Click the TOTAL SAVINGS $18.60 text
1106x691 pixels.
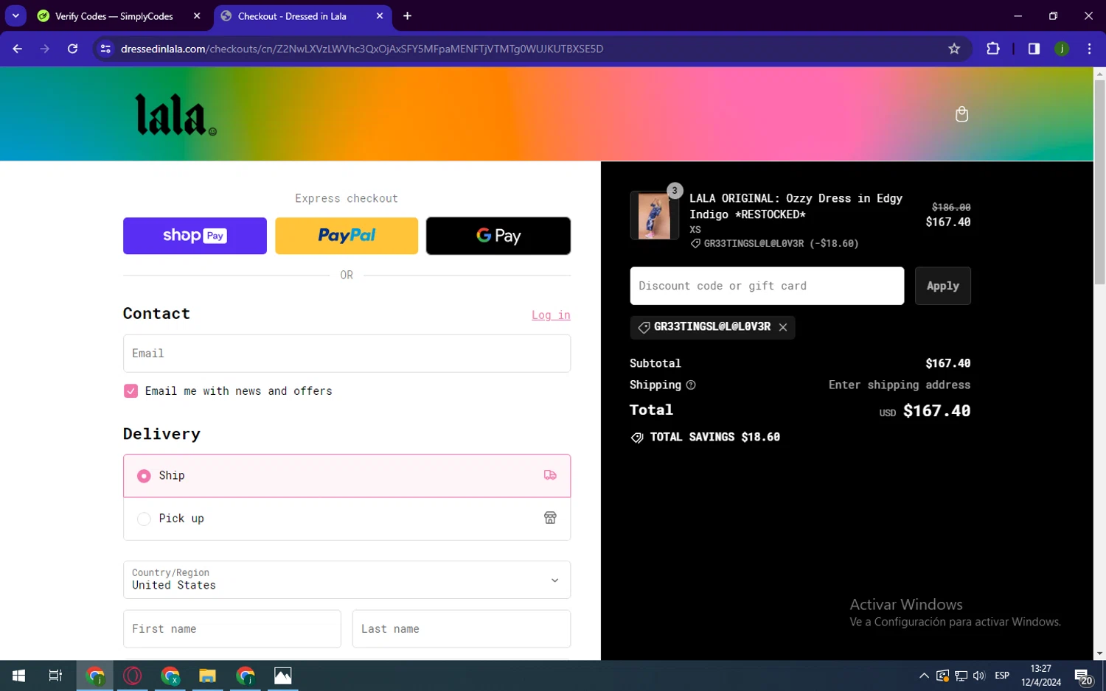click(x=714, y=438)
